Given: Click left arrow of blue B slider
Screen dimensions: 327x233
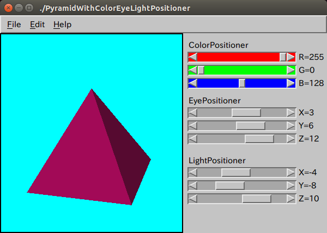Looking at the screenshot, I should [193, 83].
